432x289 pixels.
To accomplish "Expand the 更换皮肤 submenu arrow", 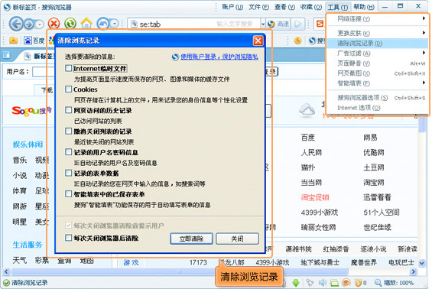I will 424,33.
